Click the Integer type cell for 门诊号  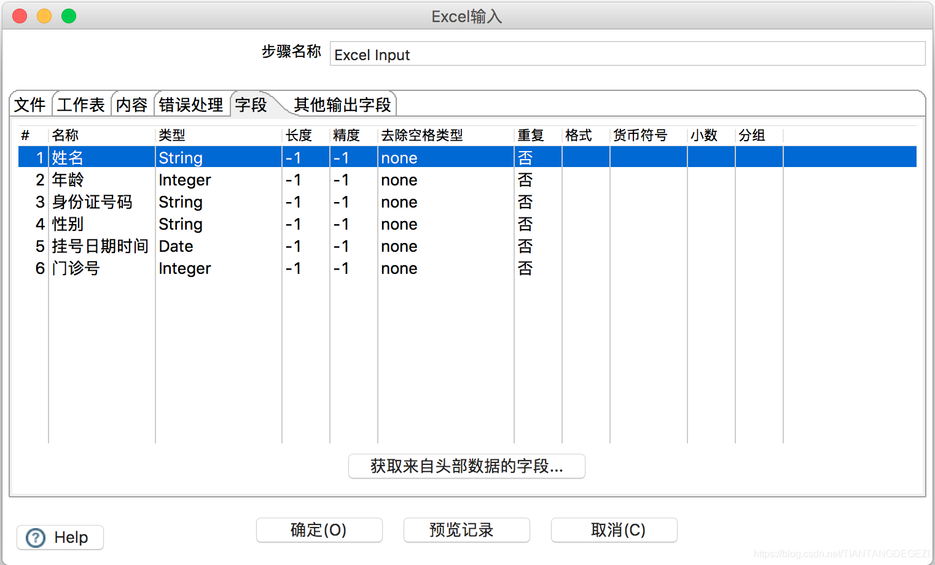218,268
